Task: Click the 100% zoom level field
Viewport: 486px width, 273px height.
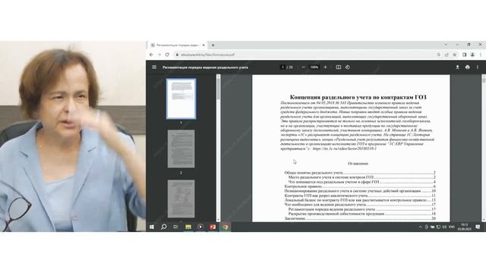Action: pos(314,67)
